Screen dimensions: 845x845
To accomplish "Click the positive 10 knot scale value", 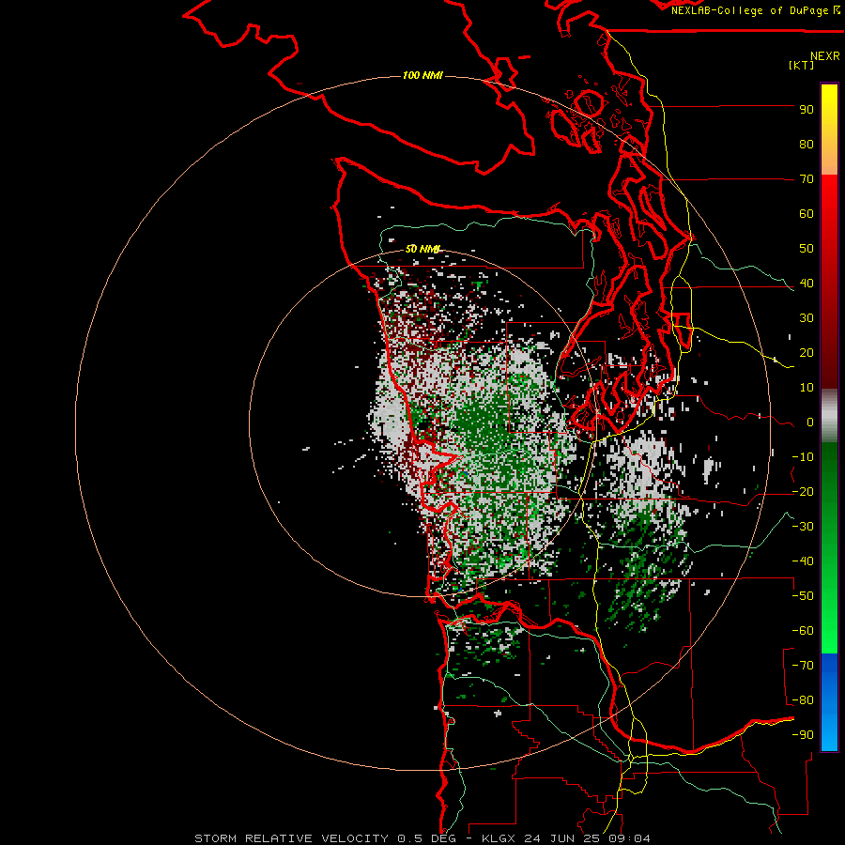I will click(x=807, y=388).
